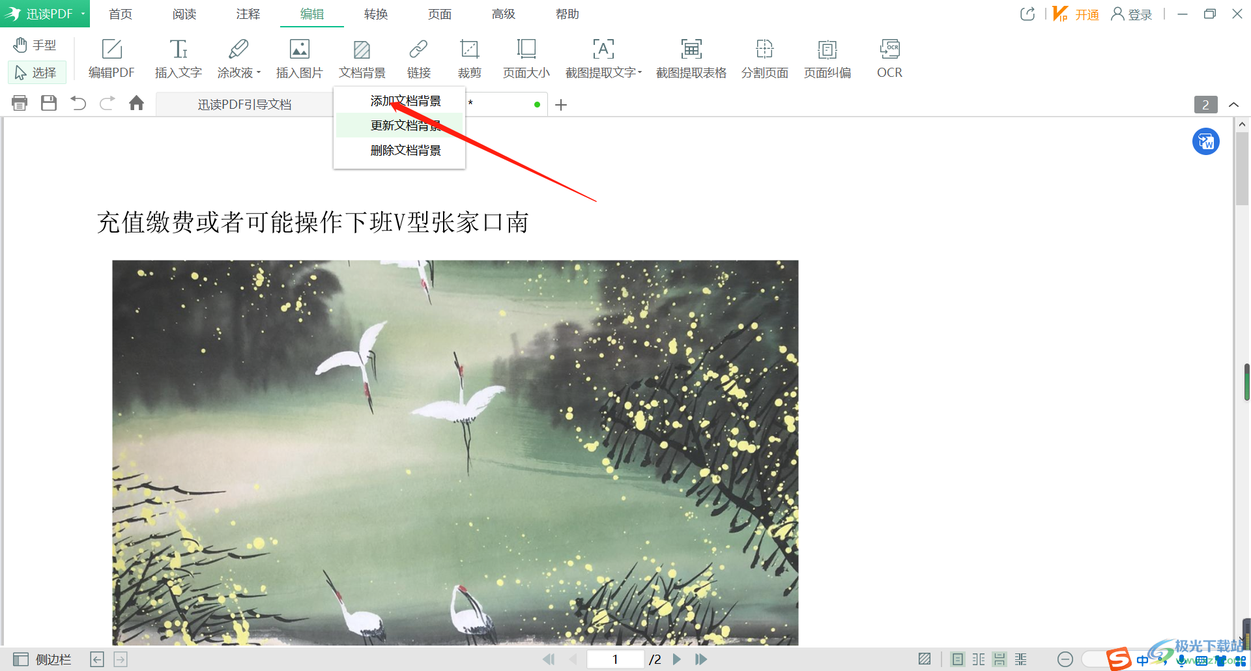This screenshot has width=1251, height=671.
Task: Click the page number input field
Action: click(x=615, y=659)
